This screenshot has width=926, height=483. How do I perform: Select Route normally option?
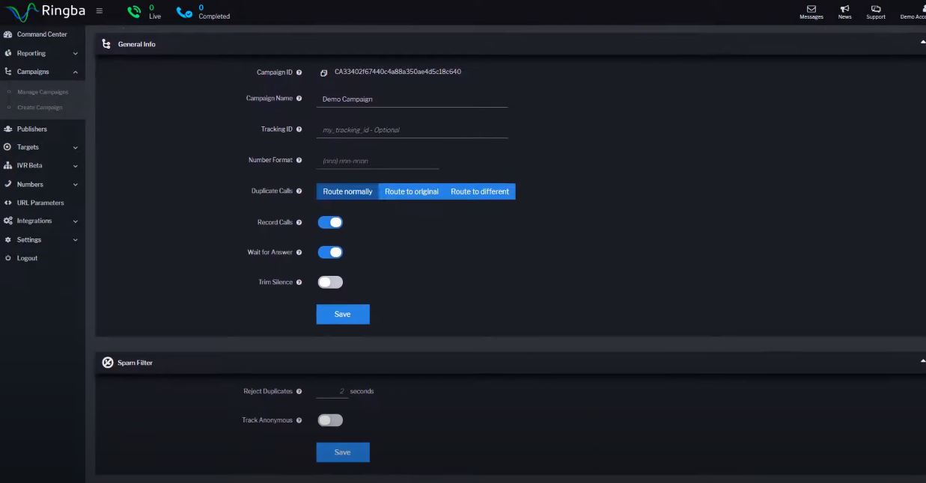(347, 191)
